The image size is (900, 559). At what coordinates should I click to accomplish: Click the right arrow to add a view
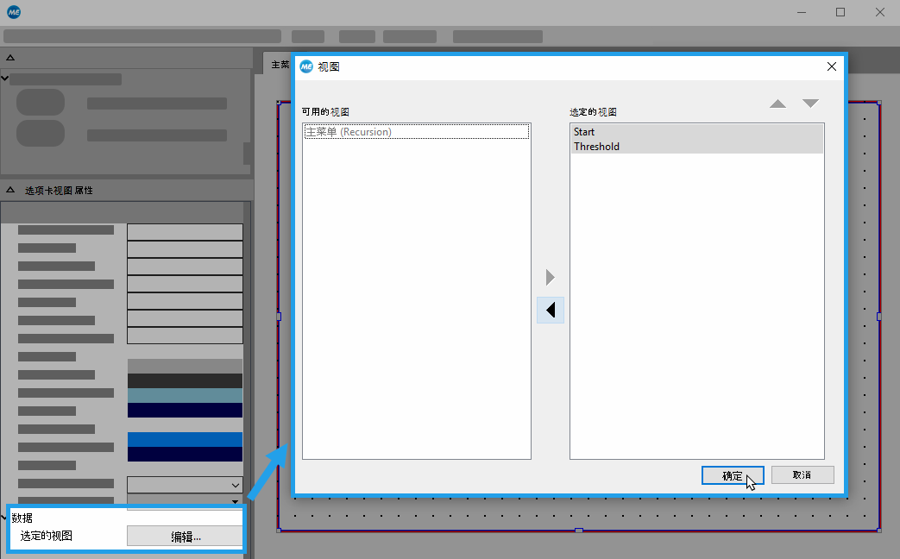click(x=550, y=278)
